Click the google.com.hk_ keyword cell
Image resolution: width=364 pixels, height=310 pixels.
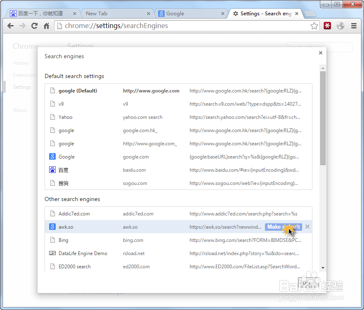point(140,130)
